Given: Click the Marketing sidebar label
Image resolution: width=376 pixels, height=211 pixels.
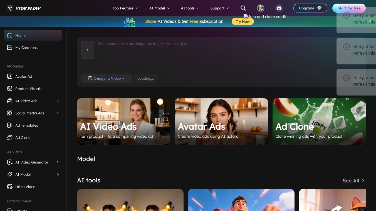Looking at the screenshot, I should (16, 66).
